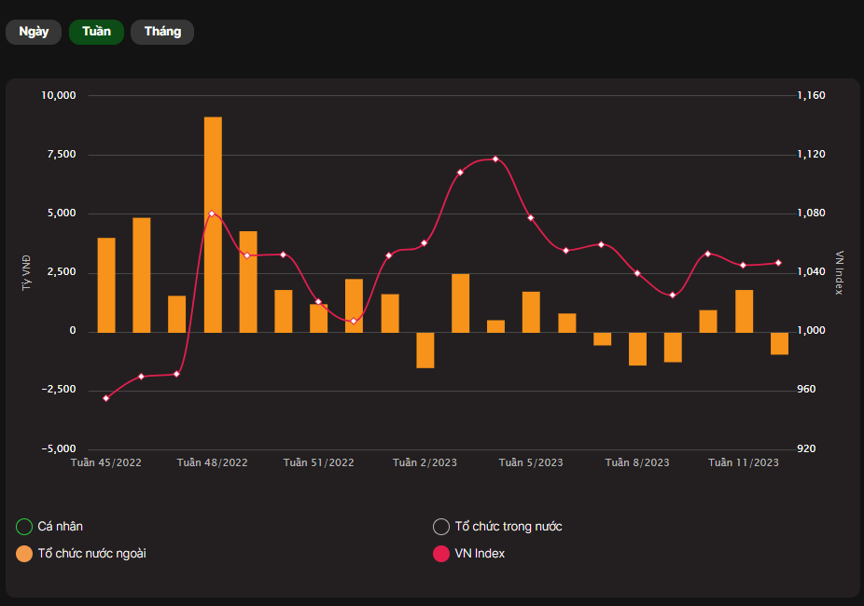
Task: Click the 10,000 left axis label
Action: [61, 96]
